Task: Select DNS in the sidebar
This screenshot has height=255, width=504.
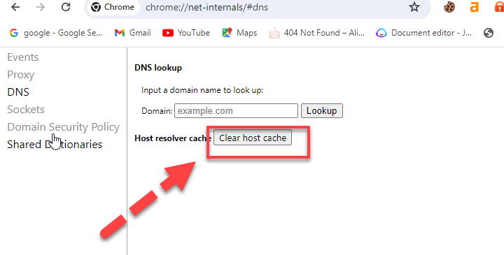Action: click(x=18, y=92)
